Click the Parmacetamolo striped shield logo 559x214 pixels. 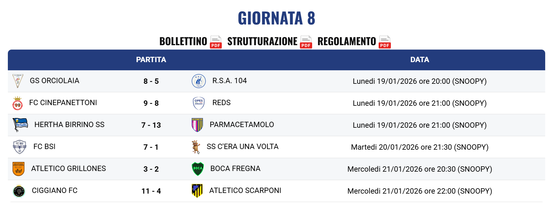197,125
